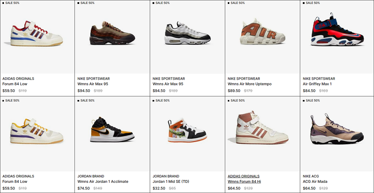Open the Air Jordan 1 Acclimate shoe image
This screenshot has width=374, height=193.
tap(112, 130)
